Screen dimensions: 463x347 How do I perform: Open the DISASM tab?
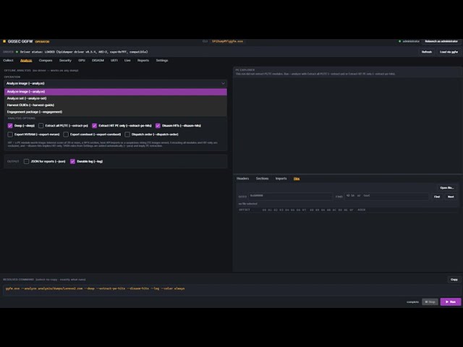pyautogui.click(x=98, y=60)
